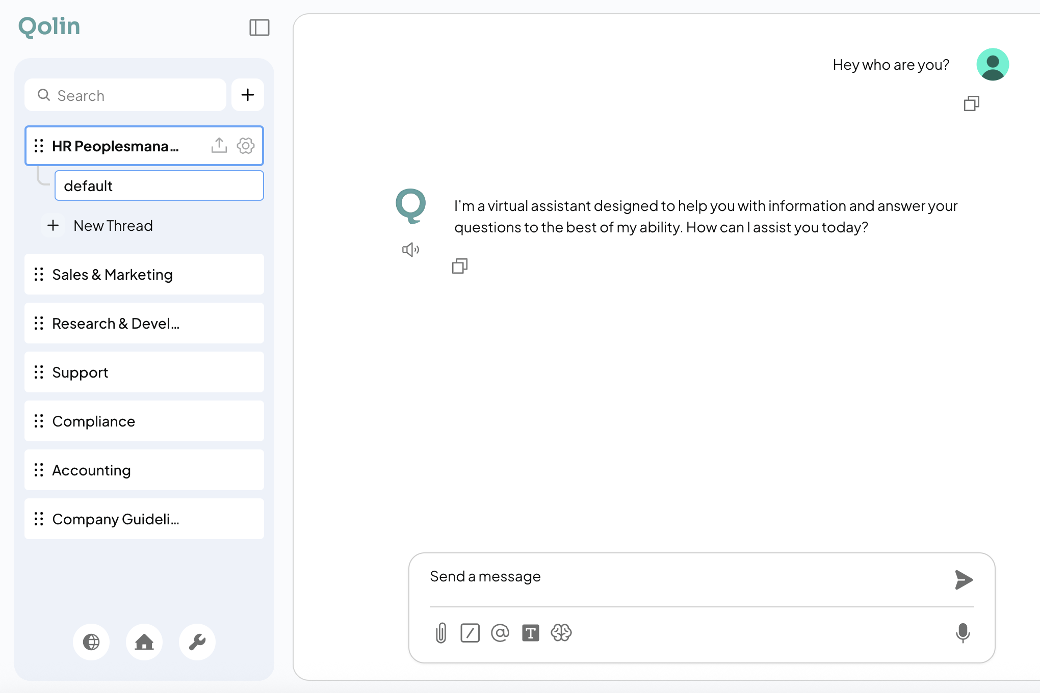This screenshot has width=1040, height=693.
Task: Click the @ mention icon
Action: (x=500, y=633)
